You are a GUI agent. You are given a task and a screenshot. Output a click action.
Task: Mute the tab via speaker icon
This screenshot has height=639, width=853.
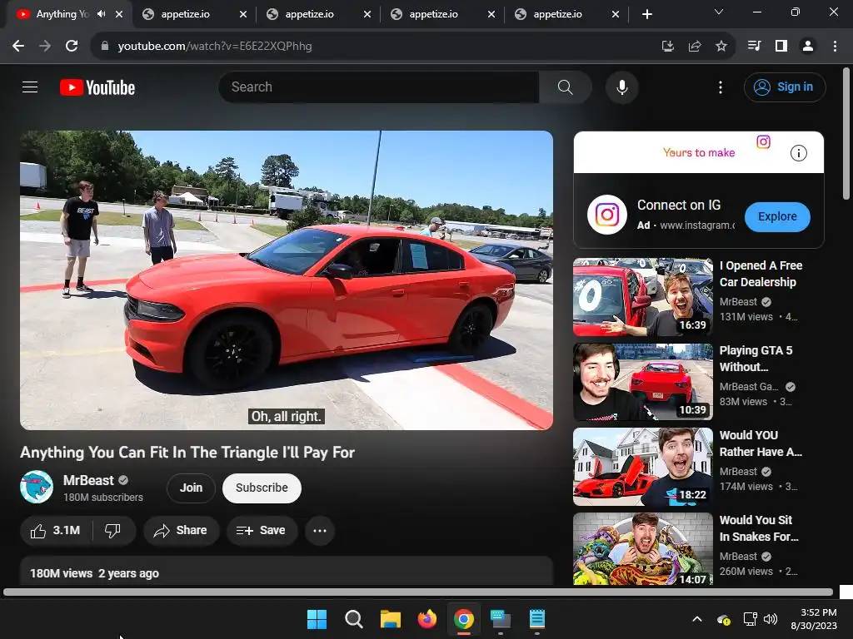[101, 14]
